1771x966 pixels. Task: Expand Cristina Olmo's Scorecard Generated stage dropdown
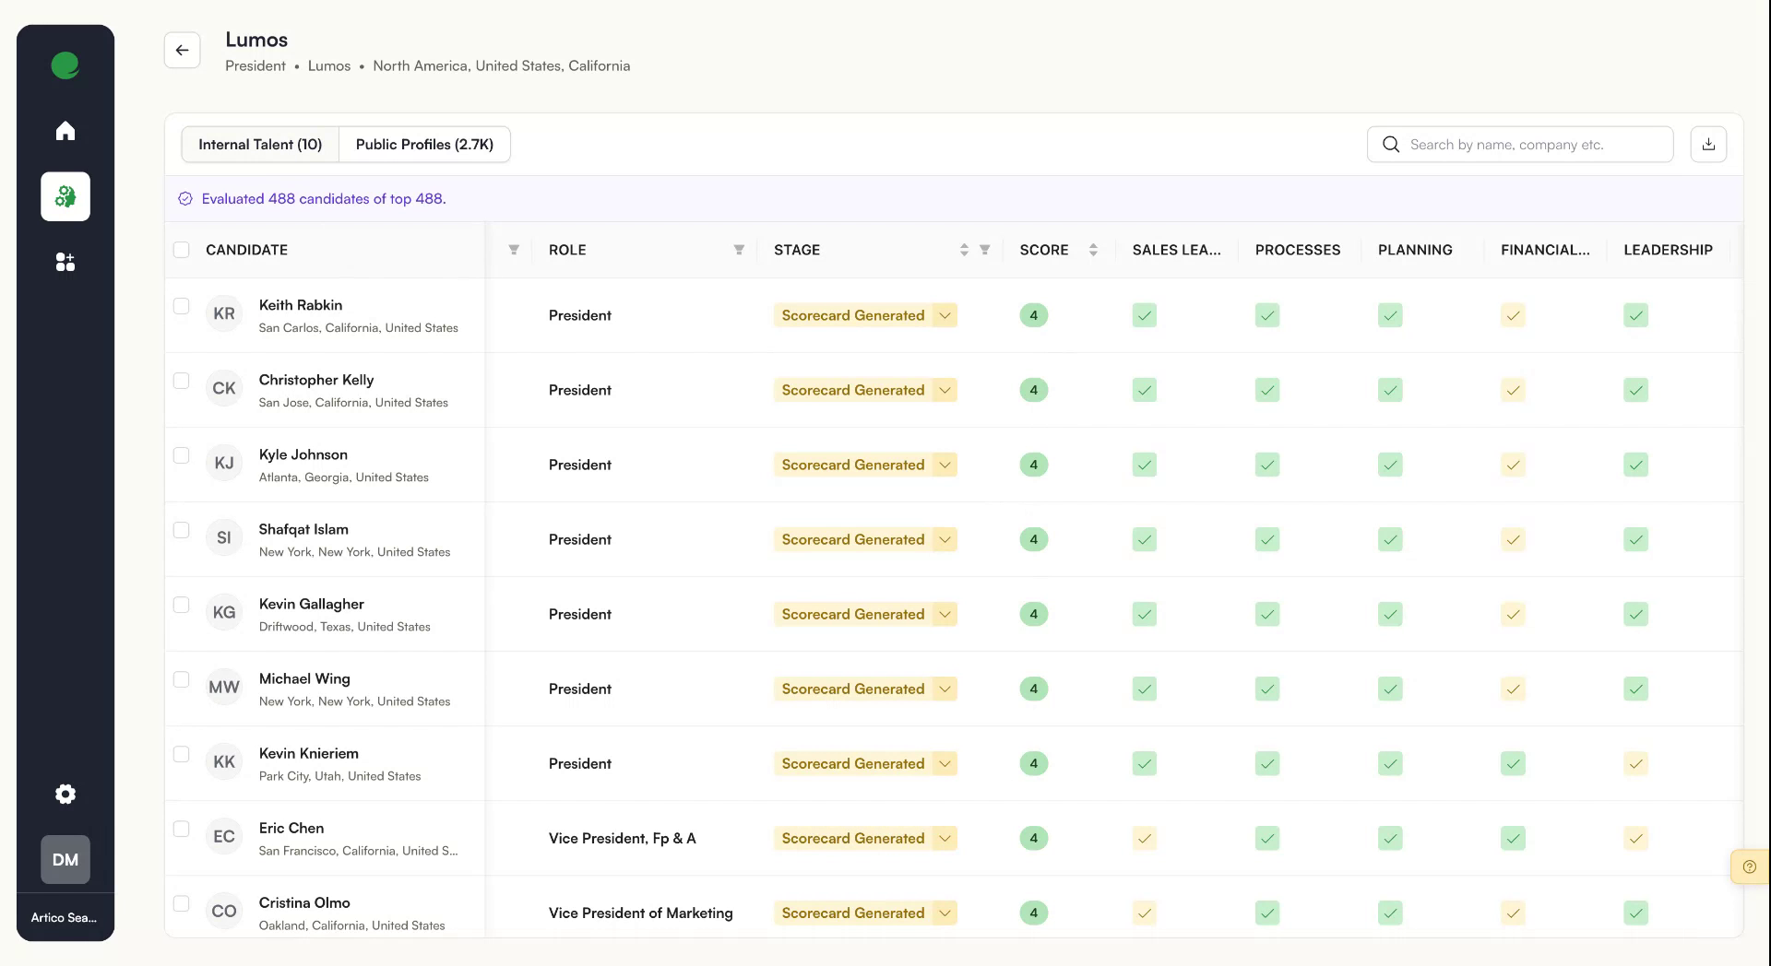[x=944, y=913]
